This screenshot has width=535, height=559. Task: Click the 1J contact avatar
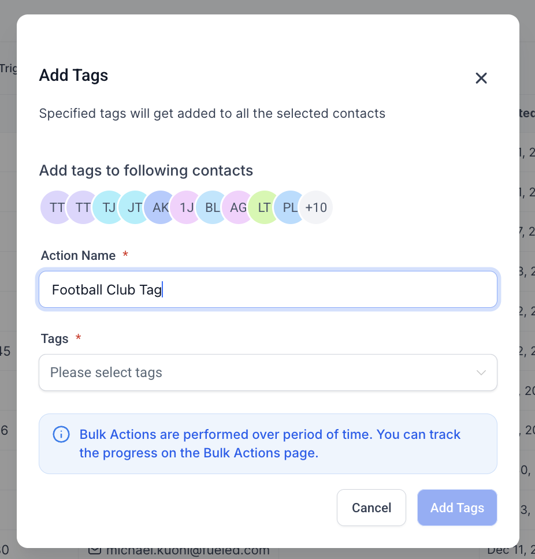(185, 207)
